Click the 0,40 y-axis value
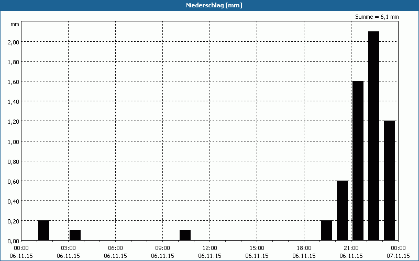The height and width of the screenshot is (261, 419). pos(13,201)
